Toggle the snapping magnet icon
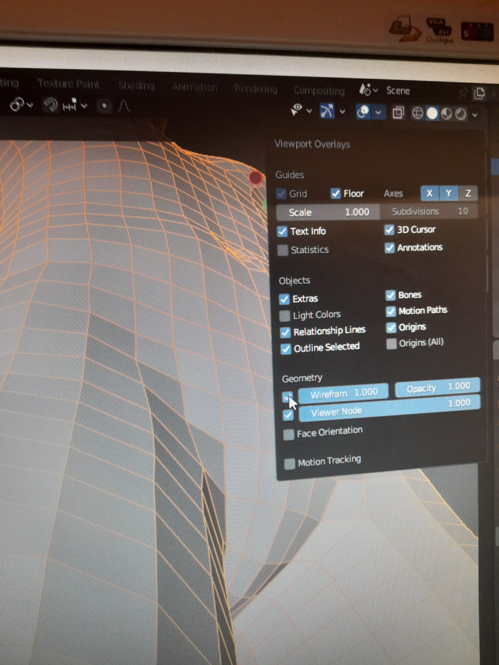 pyautogui.click(x=51, y=105)
